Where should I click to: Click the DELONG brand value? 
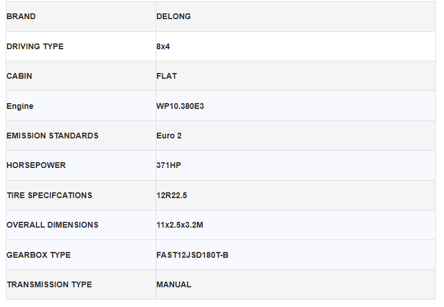(174, 17)
